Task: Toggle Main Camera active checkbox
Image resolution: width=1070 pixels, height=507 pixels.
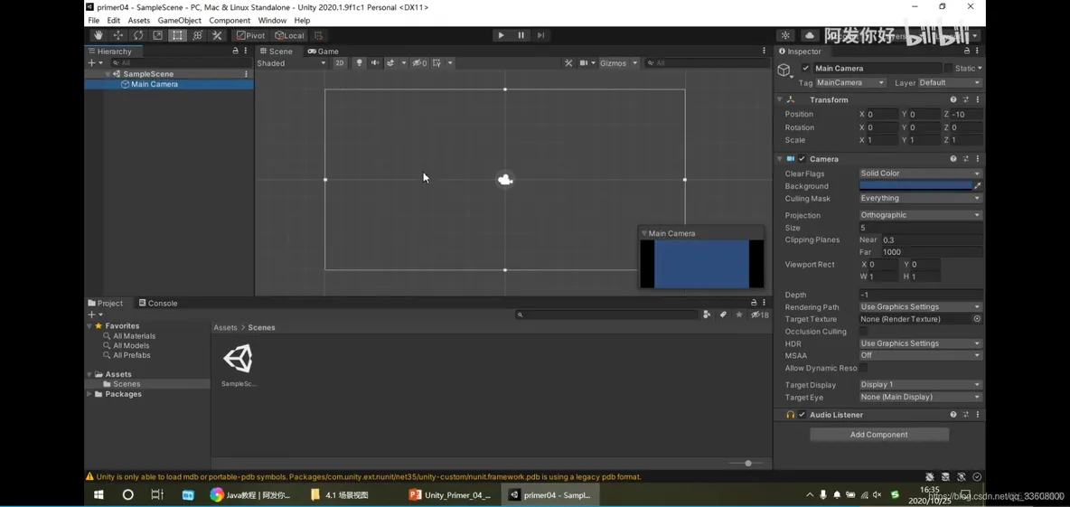Action: coord(805,69)
